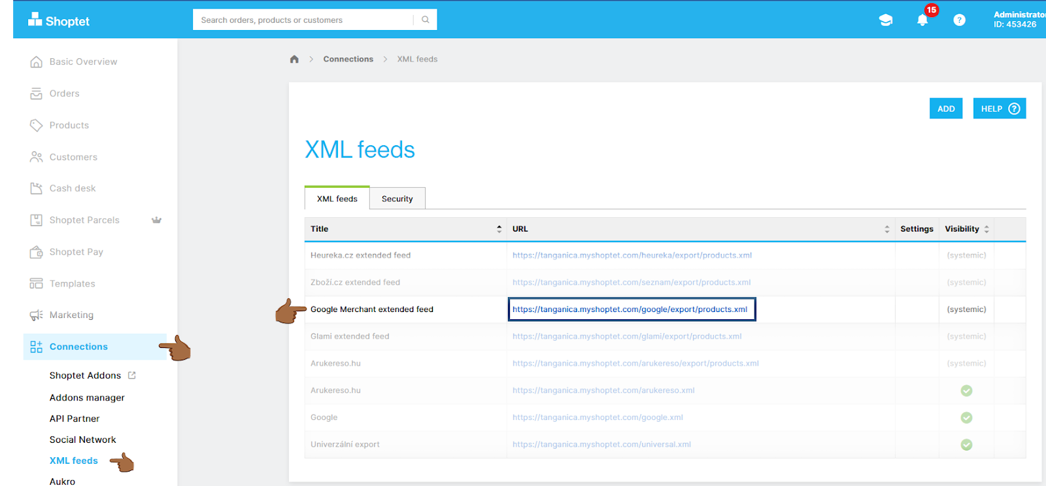
Task: Click the Marketing megaphone icon
Action: coord(37,315)
